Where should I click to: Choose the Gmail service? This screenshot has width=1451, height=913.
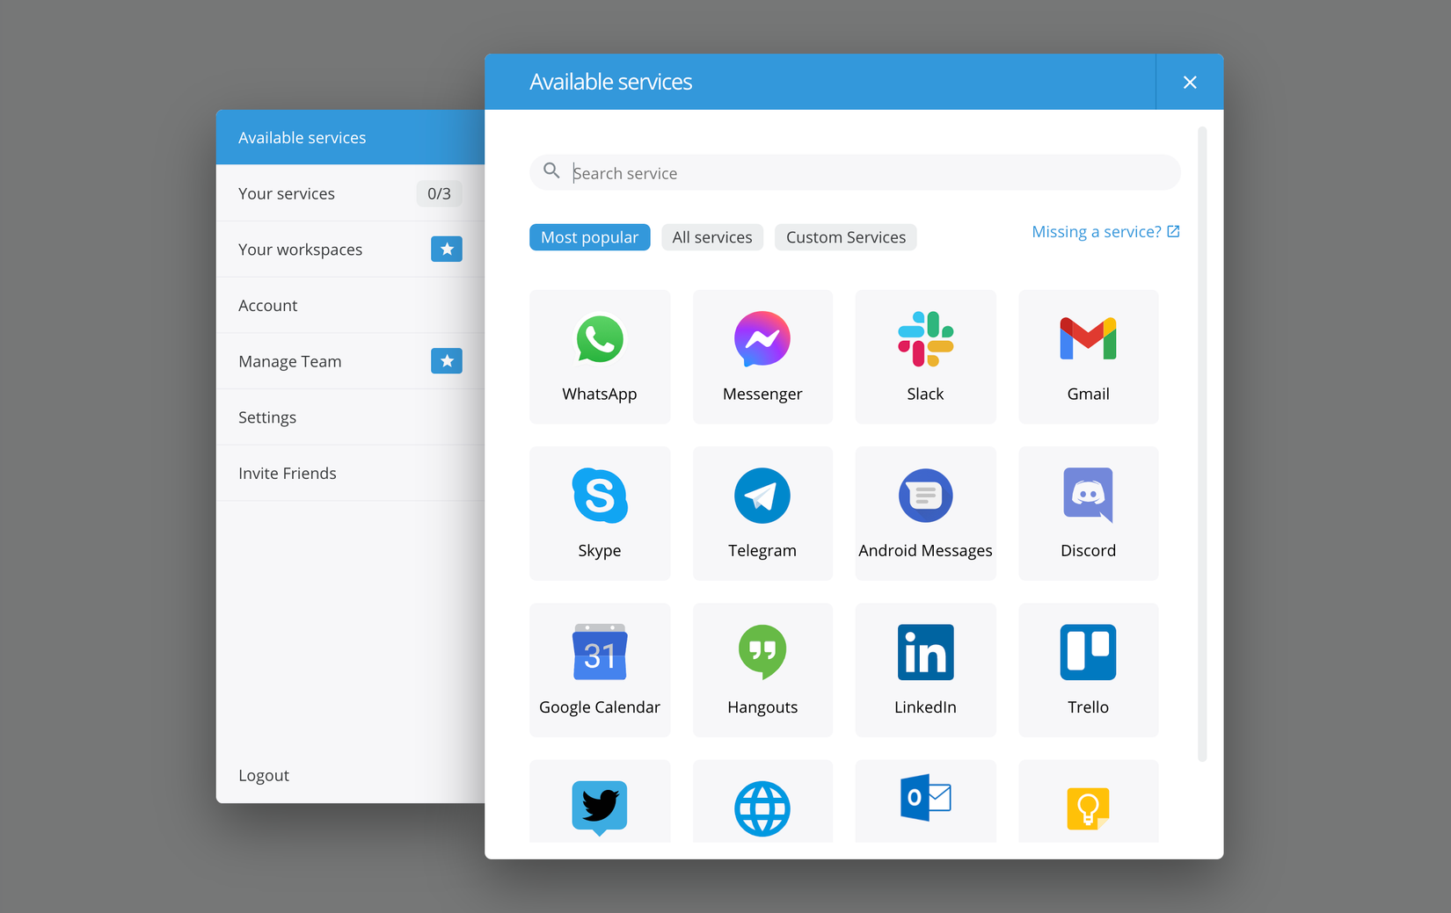point(1088,357)
